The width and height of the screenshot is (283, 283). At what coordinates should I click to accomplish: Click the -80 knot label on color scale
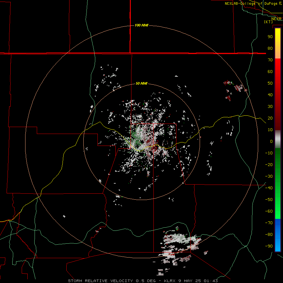269,235
